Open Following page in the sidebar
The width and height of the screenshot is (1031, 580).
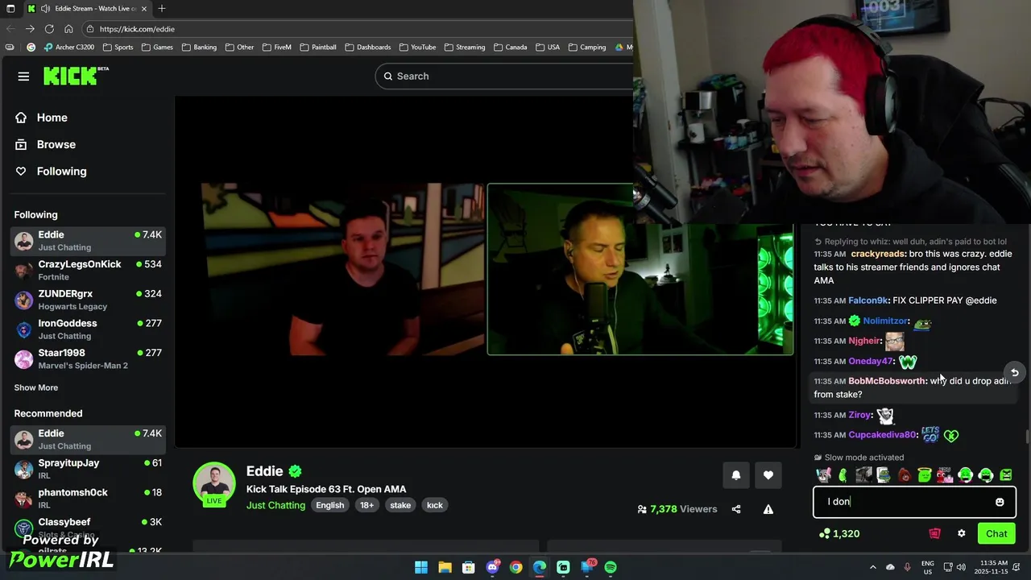50,171
